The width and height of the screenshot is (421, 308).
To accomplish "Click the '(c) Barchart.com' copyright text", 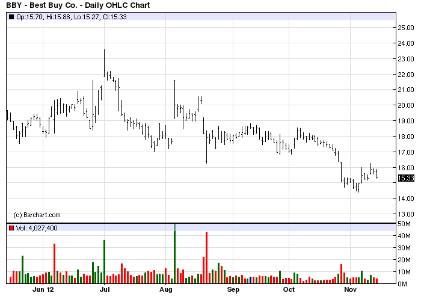I will coord(37,215).
